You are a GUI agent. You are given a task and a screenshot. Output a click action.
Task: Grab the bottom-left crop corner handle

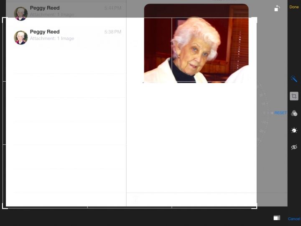5,206
